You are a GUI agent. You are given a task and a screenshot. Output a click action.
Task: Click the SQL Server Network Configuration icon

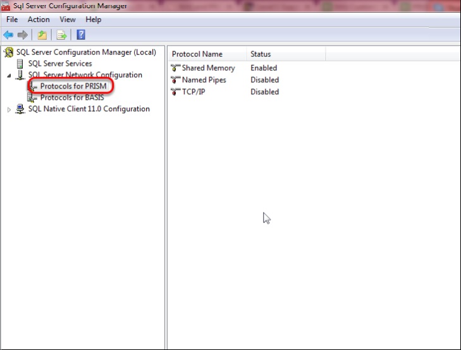pos(20,75)
